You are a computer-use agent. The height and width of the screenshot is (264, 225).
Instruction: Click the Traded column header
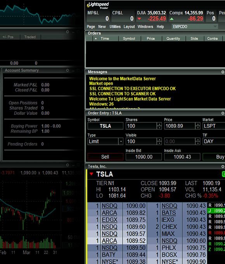click(30, 37)
